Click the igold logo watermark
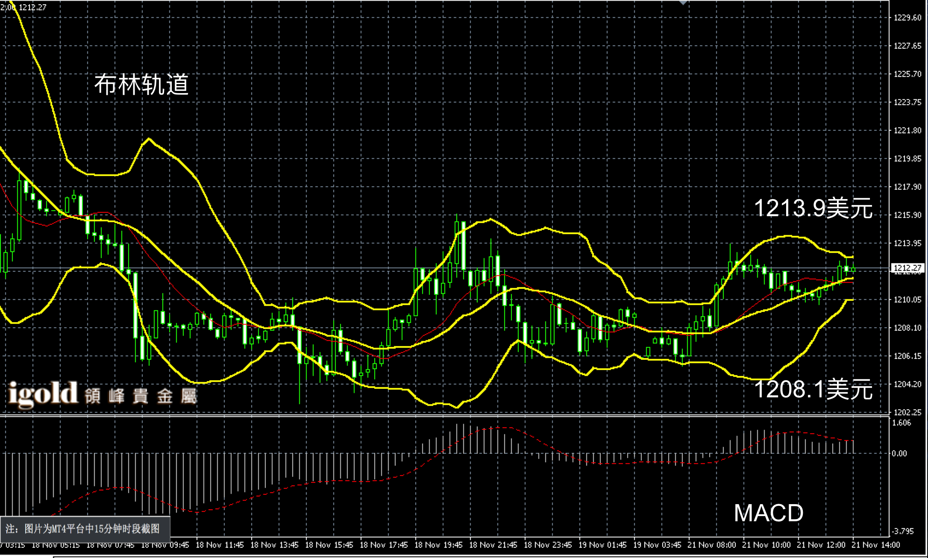Viewport: 928px width, 558px height. [43, 394]
